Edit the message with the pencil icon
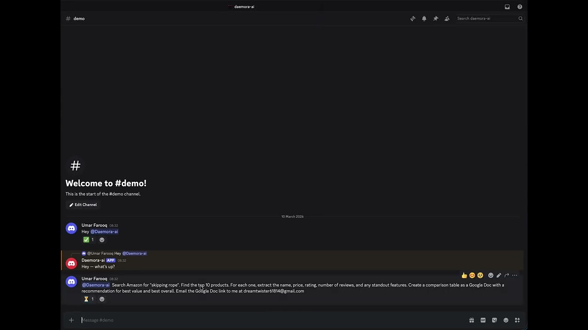Image resolution: width=588 pixels, height=330 pixels. tap(498, 275)
